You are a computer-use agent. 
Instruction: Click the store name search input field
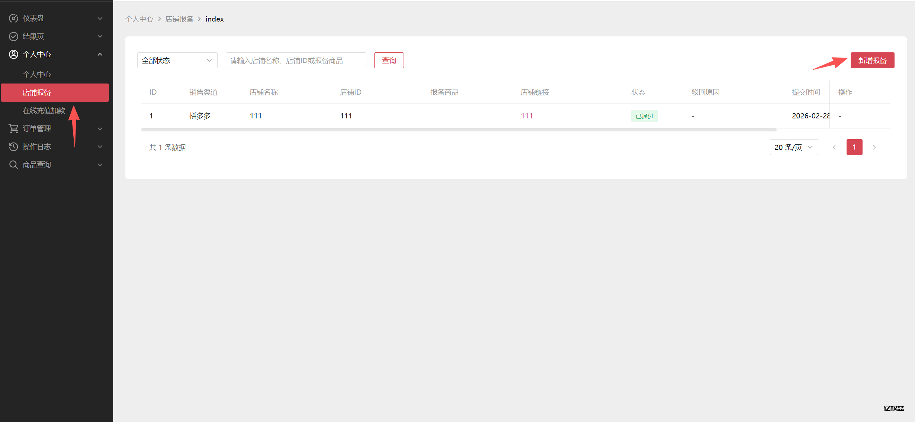tap(296, 60)
